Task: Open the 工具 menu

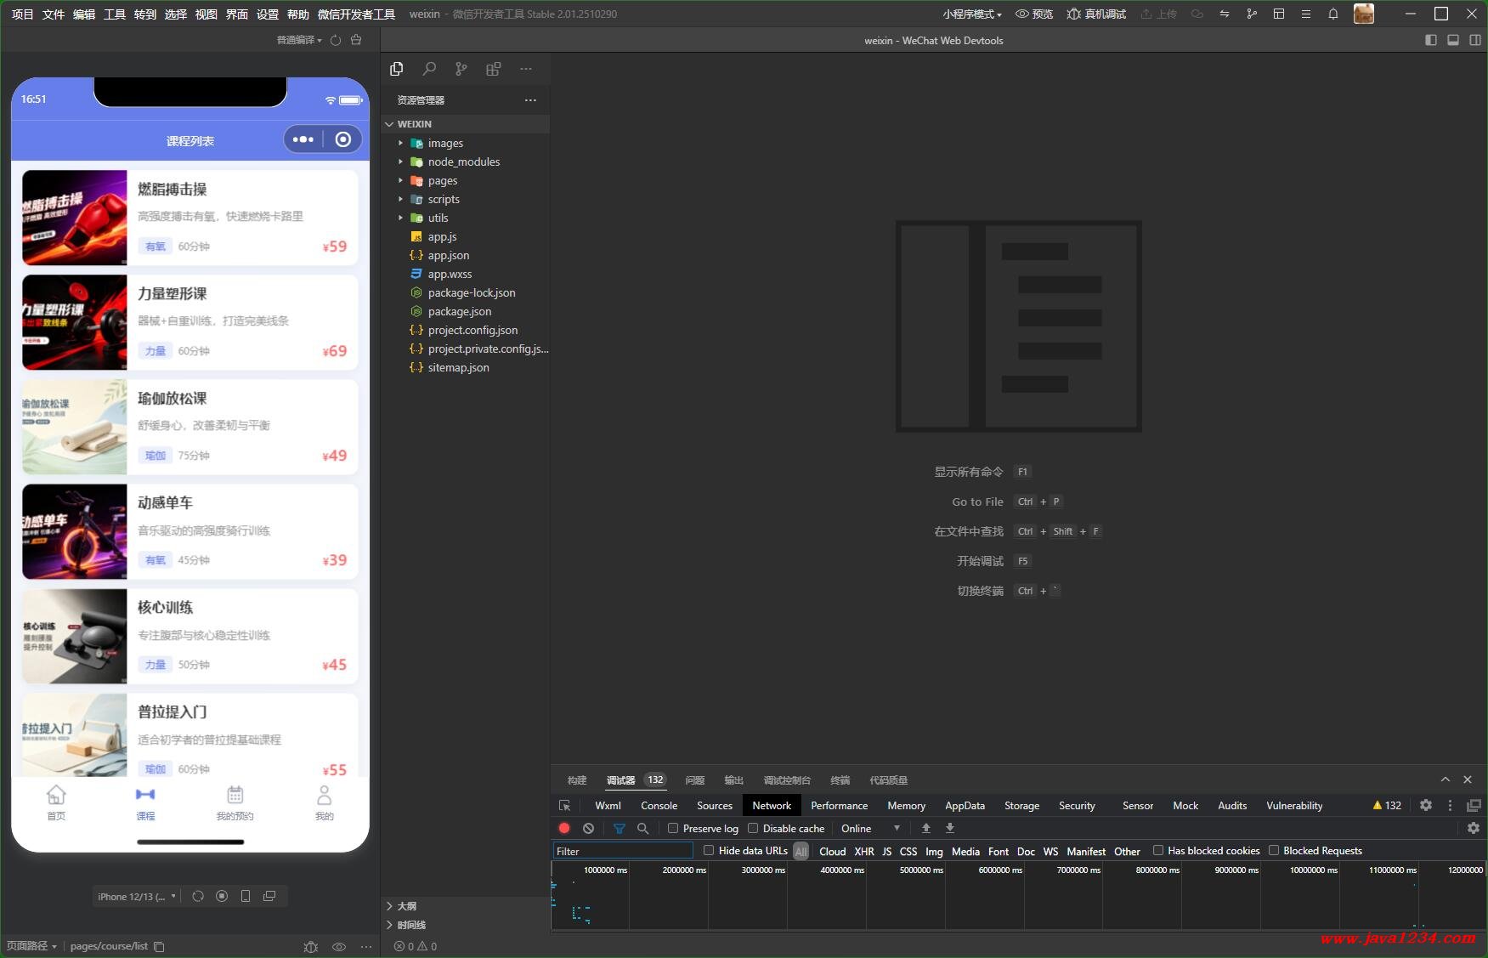Action: (115, 14)
